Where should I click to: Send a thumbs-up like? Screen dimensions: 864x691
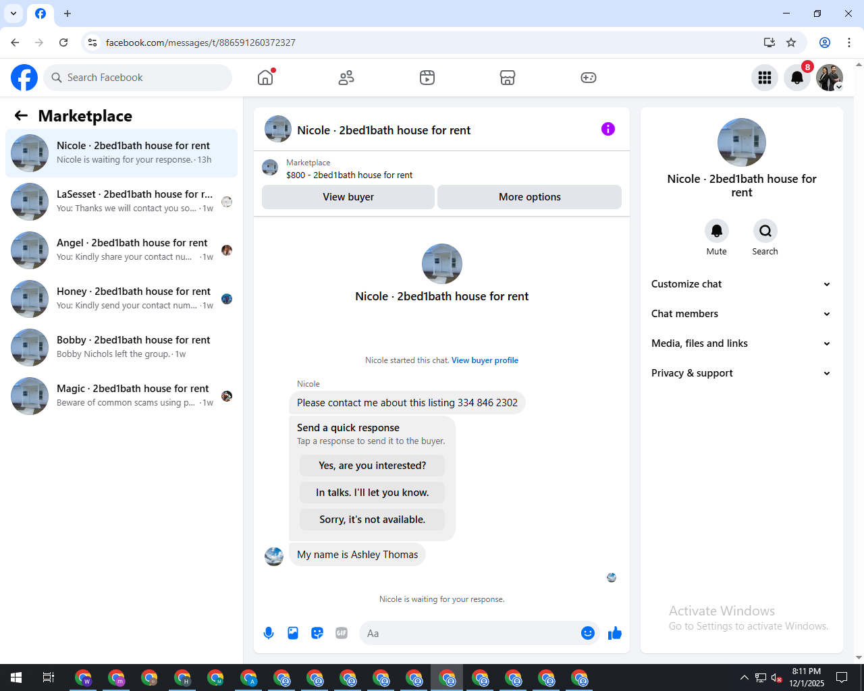(615, 633)
